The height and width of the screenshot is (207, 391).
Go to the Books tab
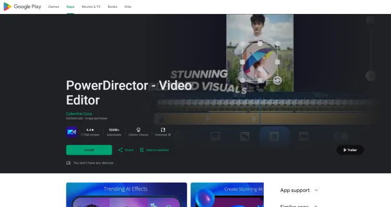(112, 7)
